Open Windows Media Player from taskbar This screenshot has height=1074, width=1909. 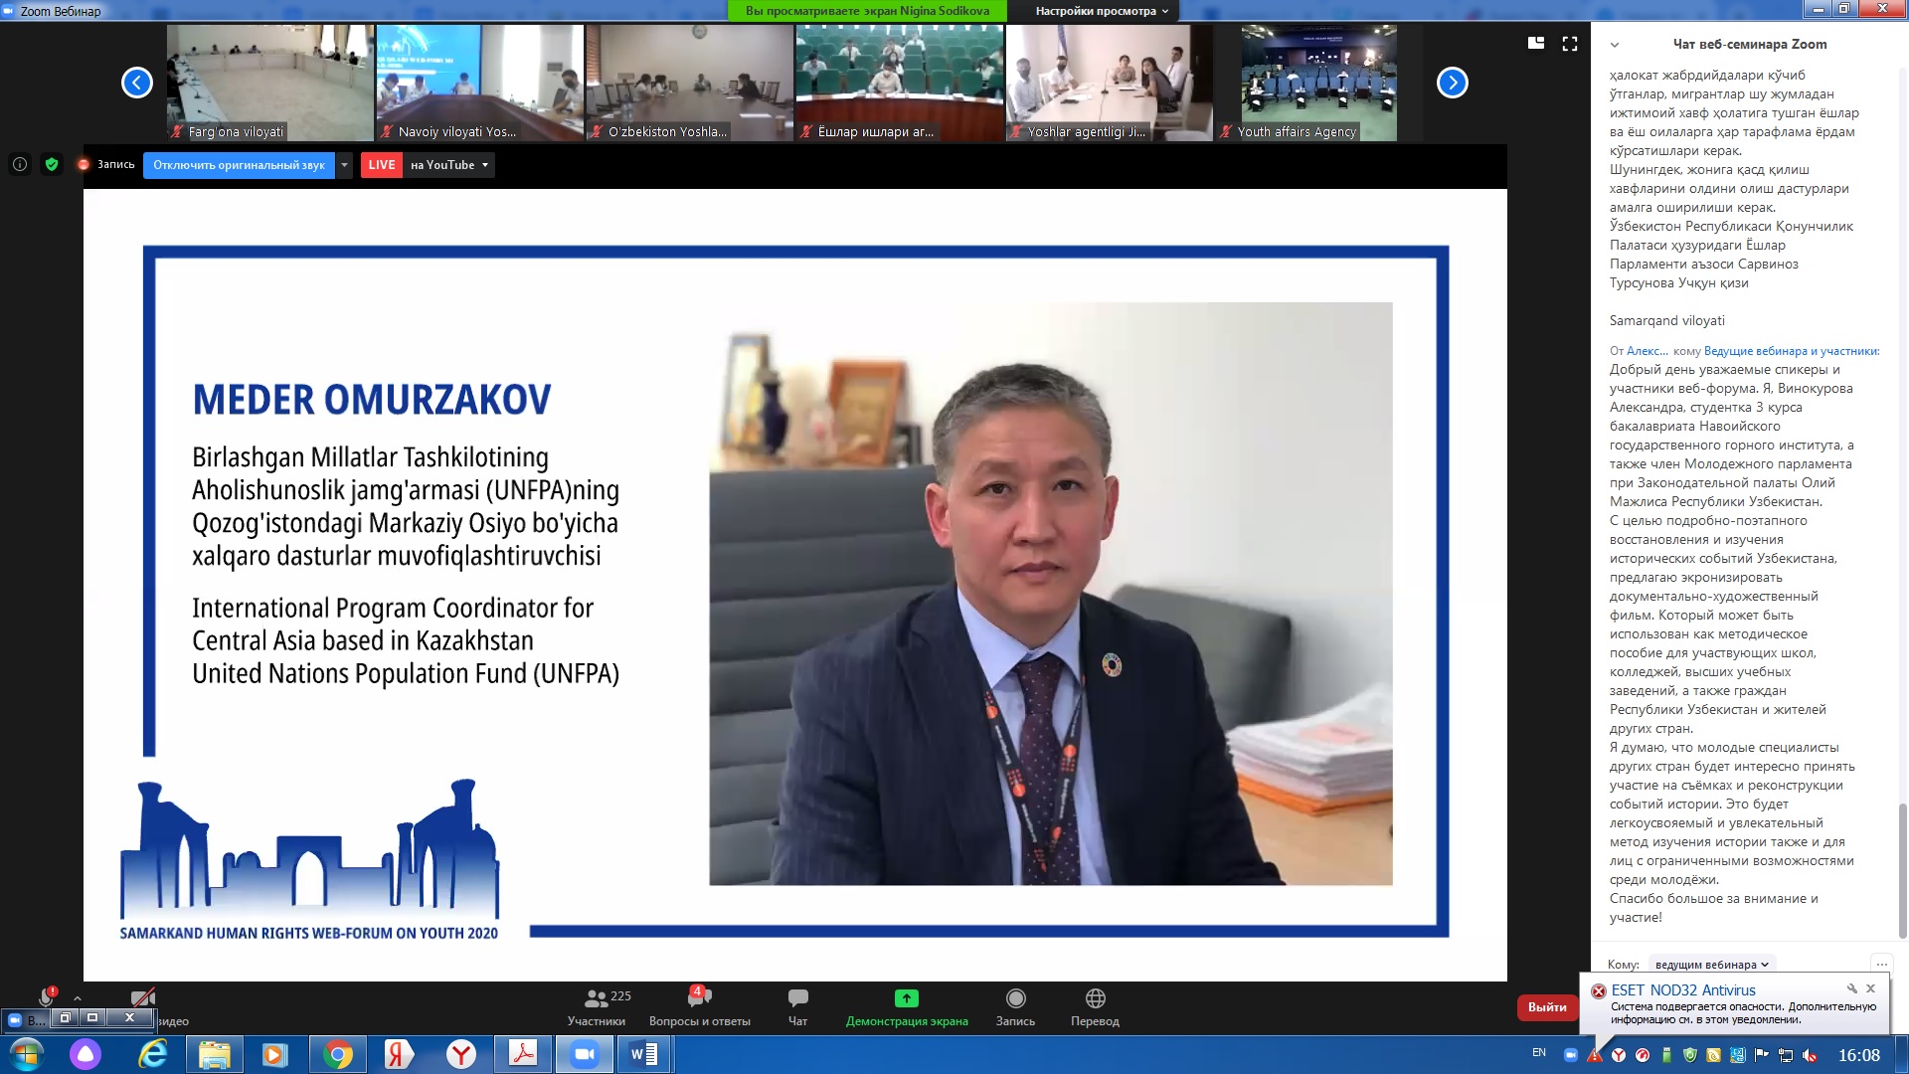(275, 1054)
